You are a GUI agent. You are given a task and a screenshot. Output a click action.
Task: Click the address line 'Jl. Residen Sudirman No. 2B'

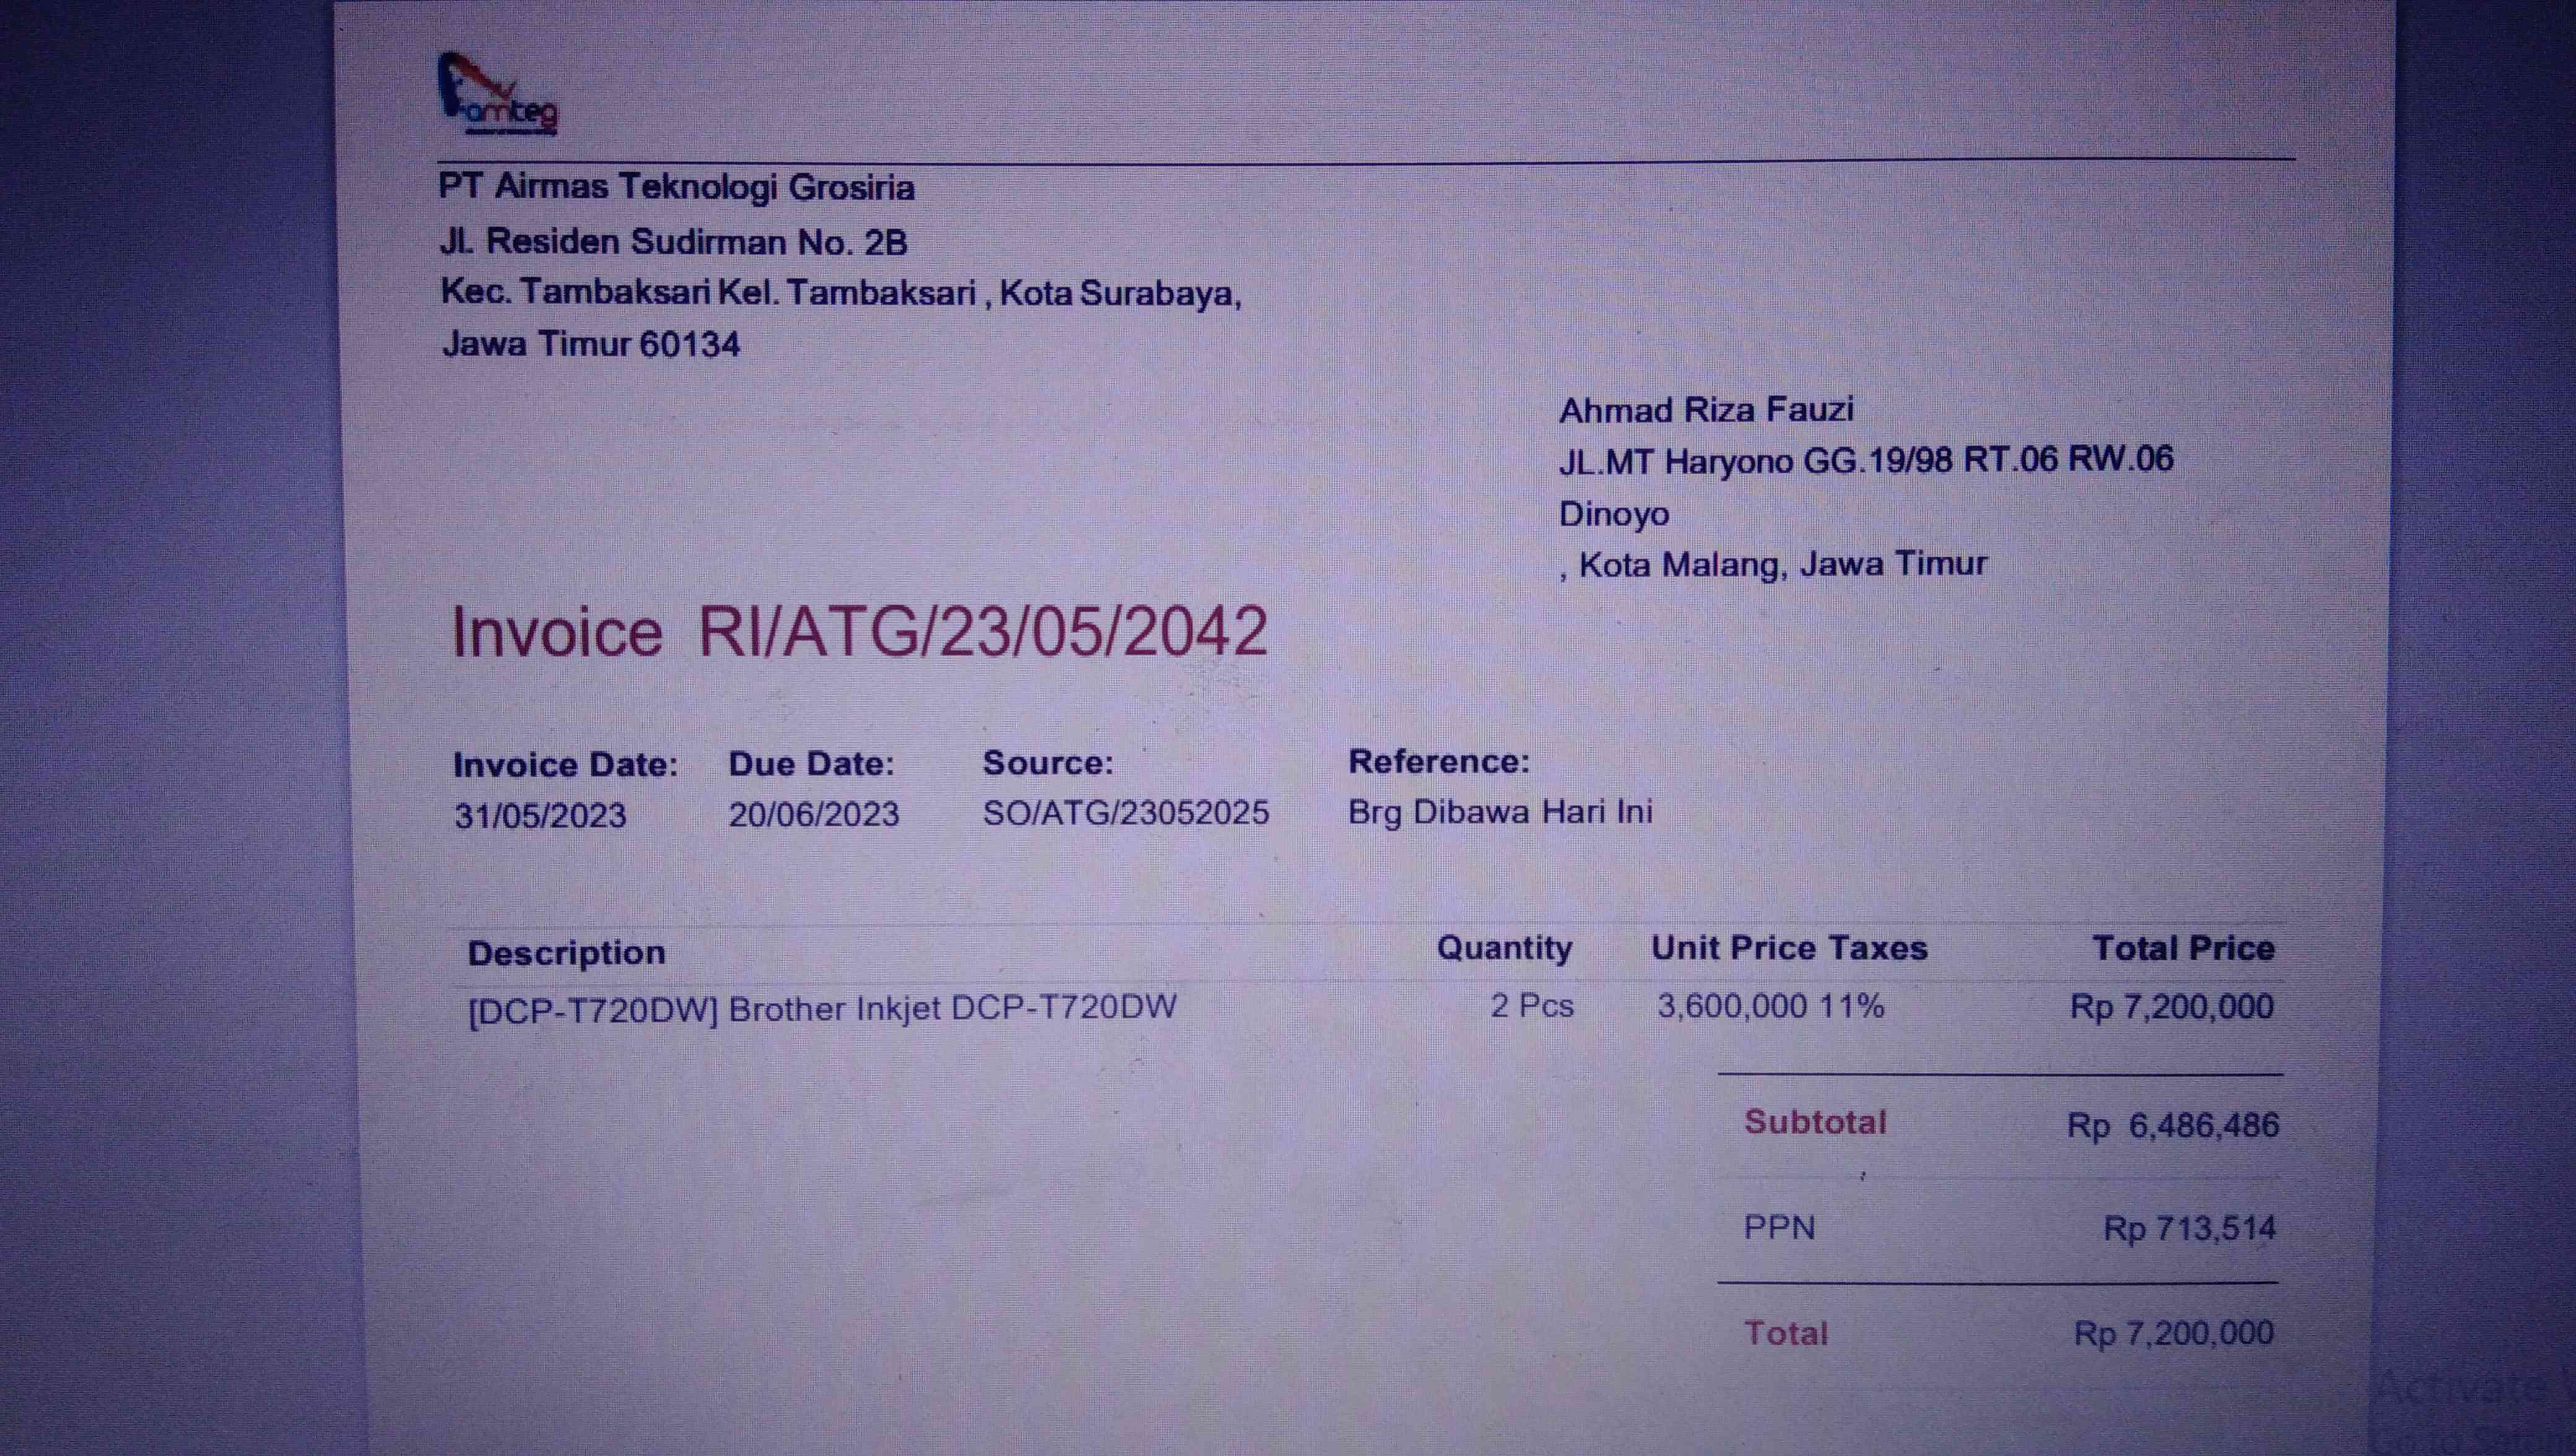[x=674, y=241]
